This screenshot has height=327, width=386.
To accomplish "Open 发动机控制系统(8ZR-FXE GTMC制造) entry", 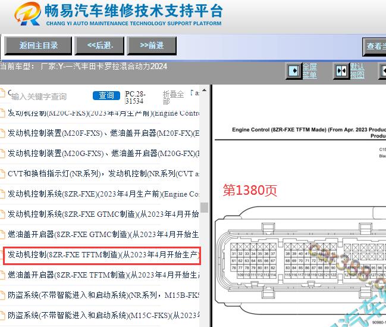I will point(103,214).
